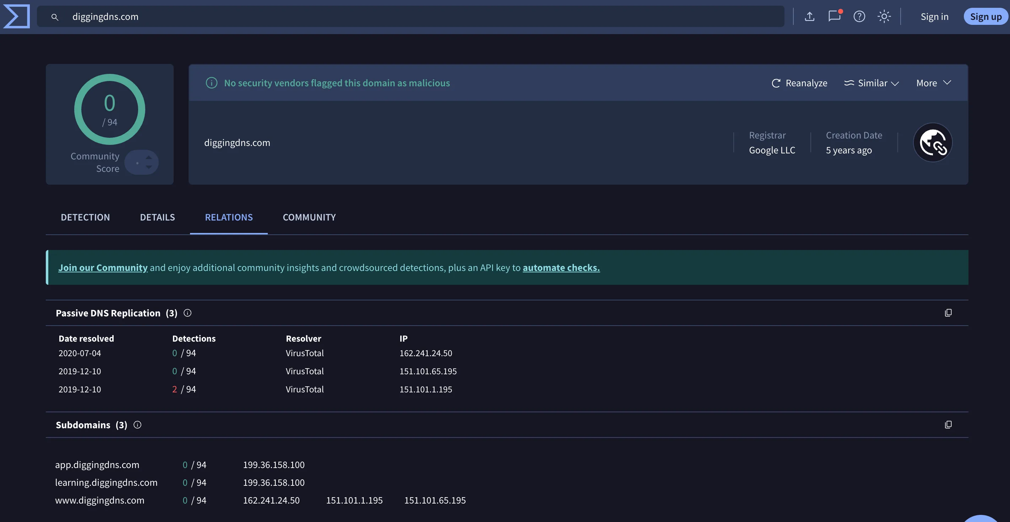This screenshot has width=1010, height=522.
Task: Open notifications via the comment bubble icon
Action: click(834, 16)
